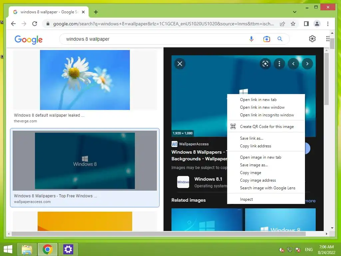Close the windows 8 wallpaper tab
Viewport: 341px width, 256px height.
[x=83, y=12]
